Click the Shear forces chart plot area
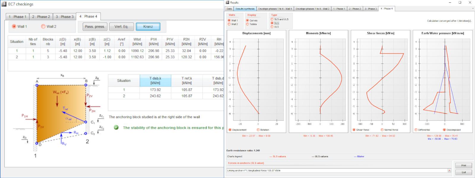Image resolution: width=475 pixels, height=178 pixels. [382, 80]
